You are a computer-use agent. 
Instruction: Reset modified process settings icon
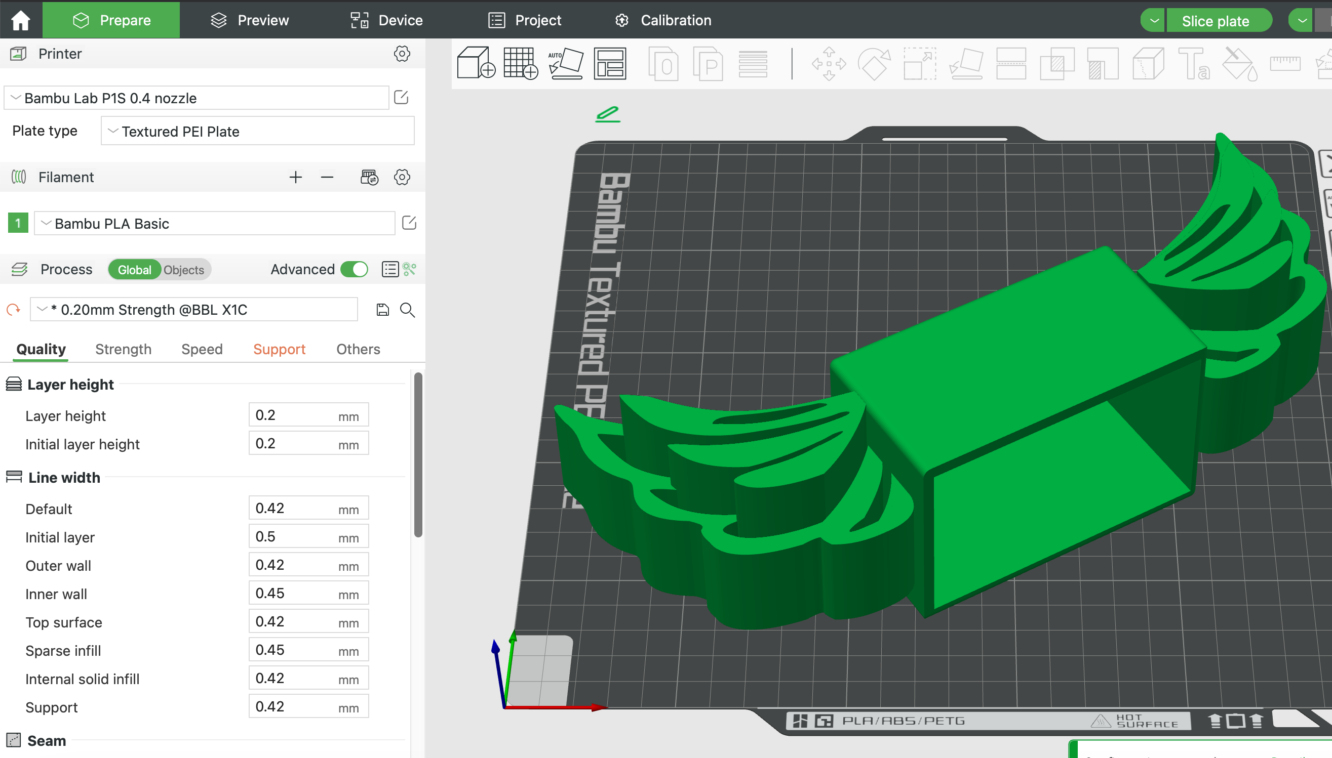tap(13, 310)
